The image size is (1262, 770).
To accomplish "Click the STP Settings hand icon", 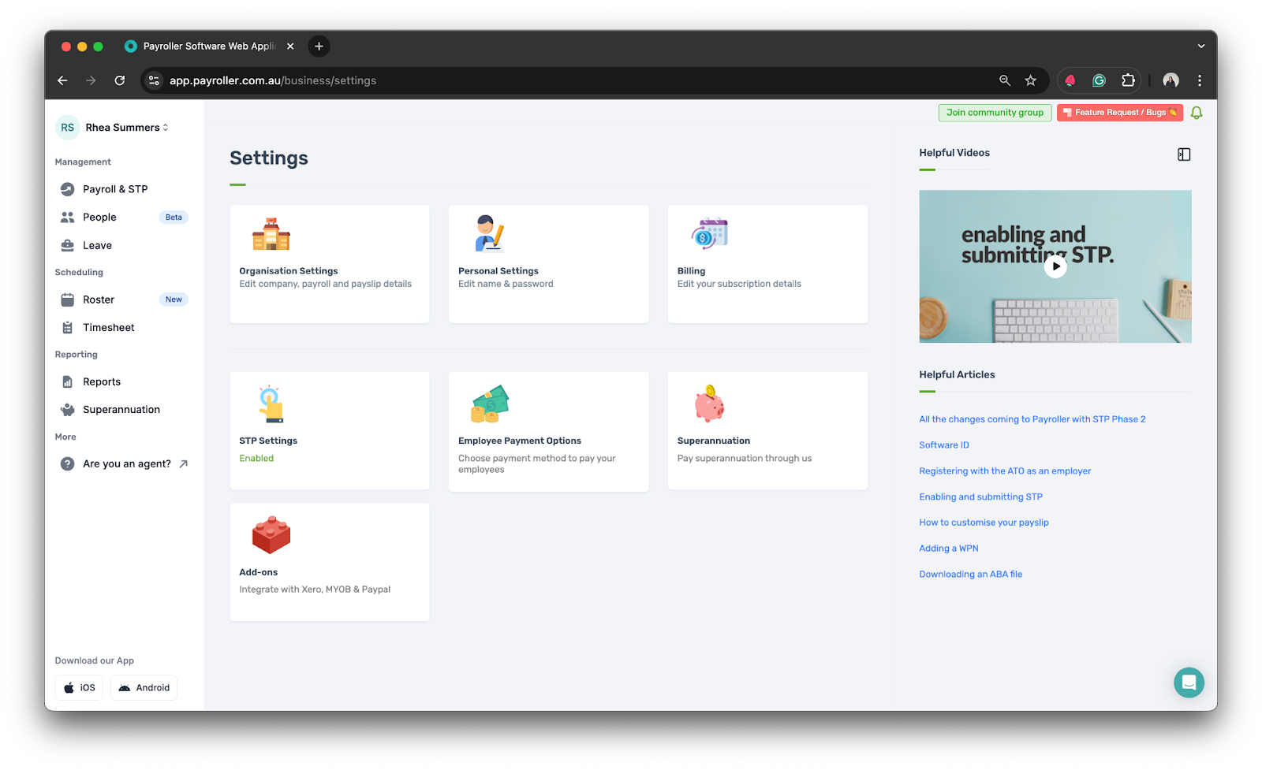I will (271, 404).
